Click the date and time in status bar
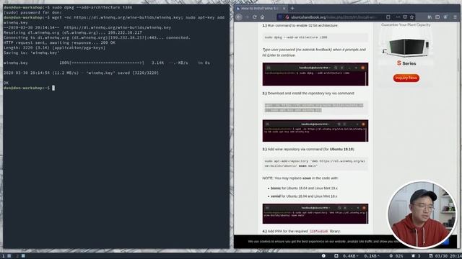This screenshot has height=259, width=462. pyautogui.click(x=445, y=256)
